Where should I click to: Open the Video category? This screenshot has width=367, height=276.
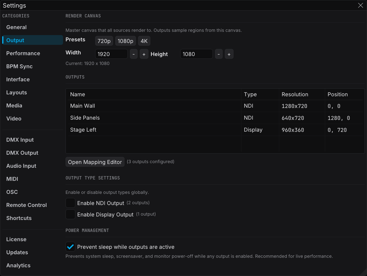click(x=33, y=119)
